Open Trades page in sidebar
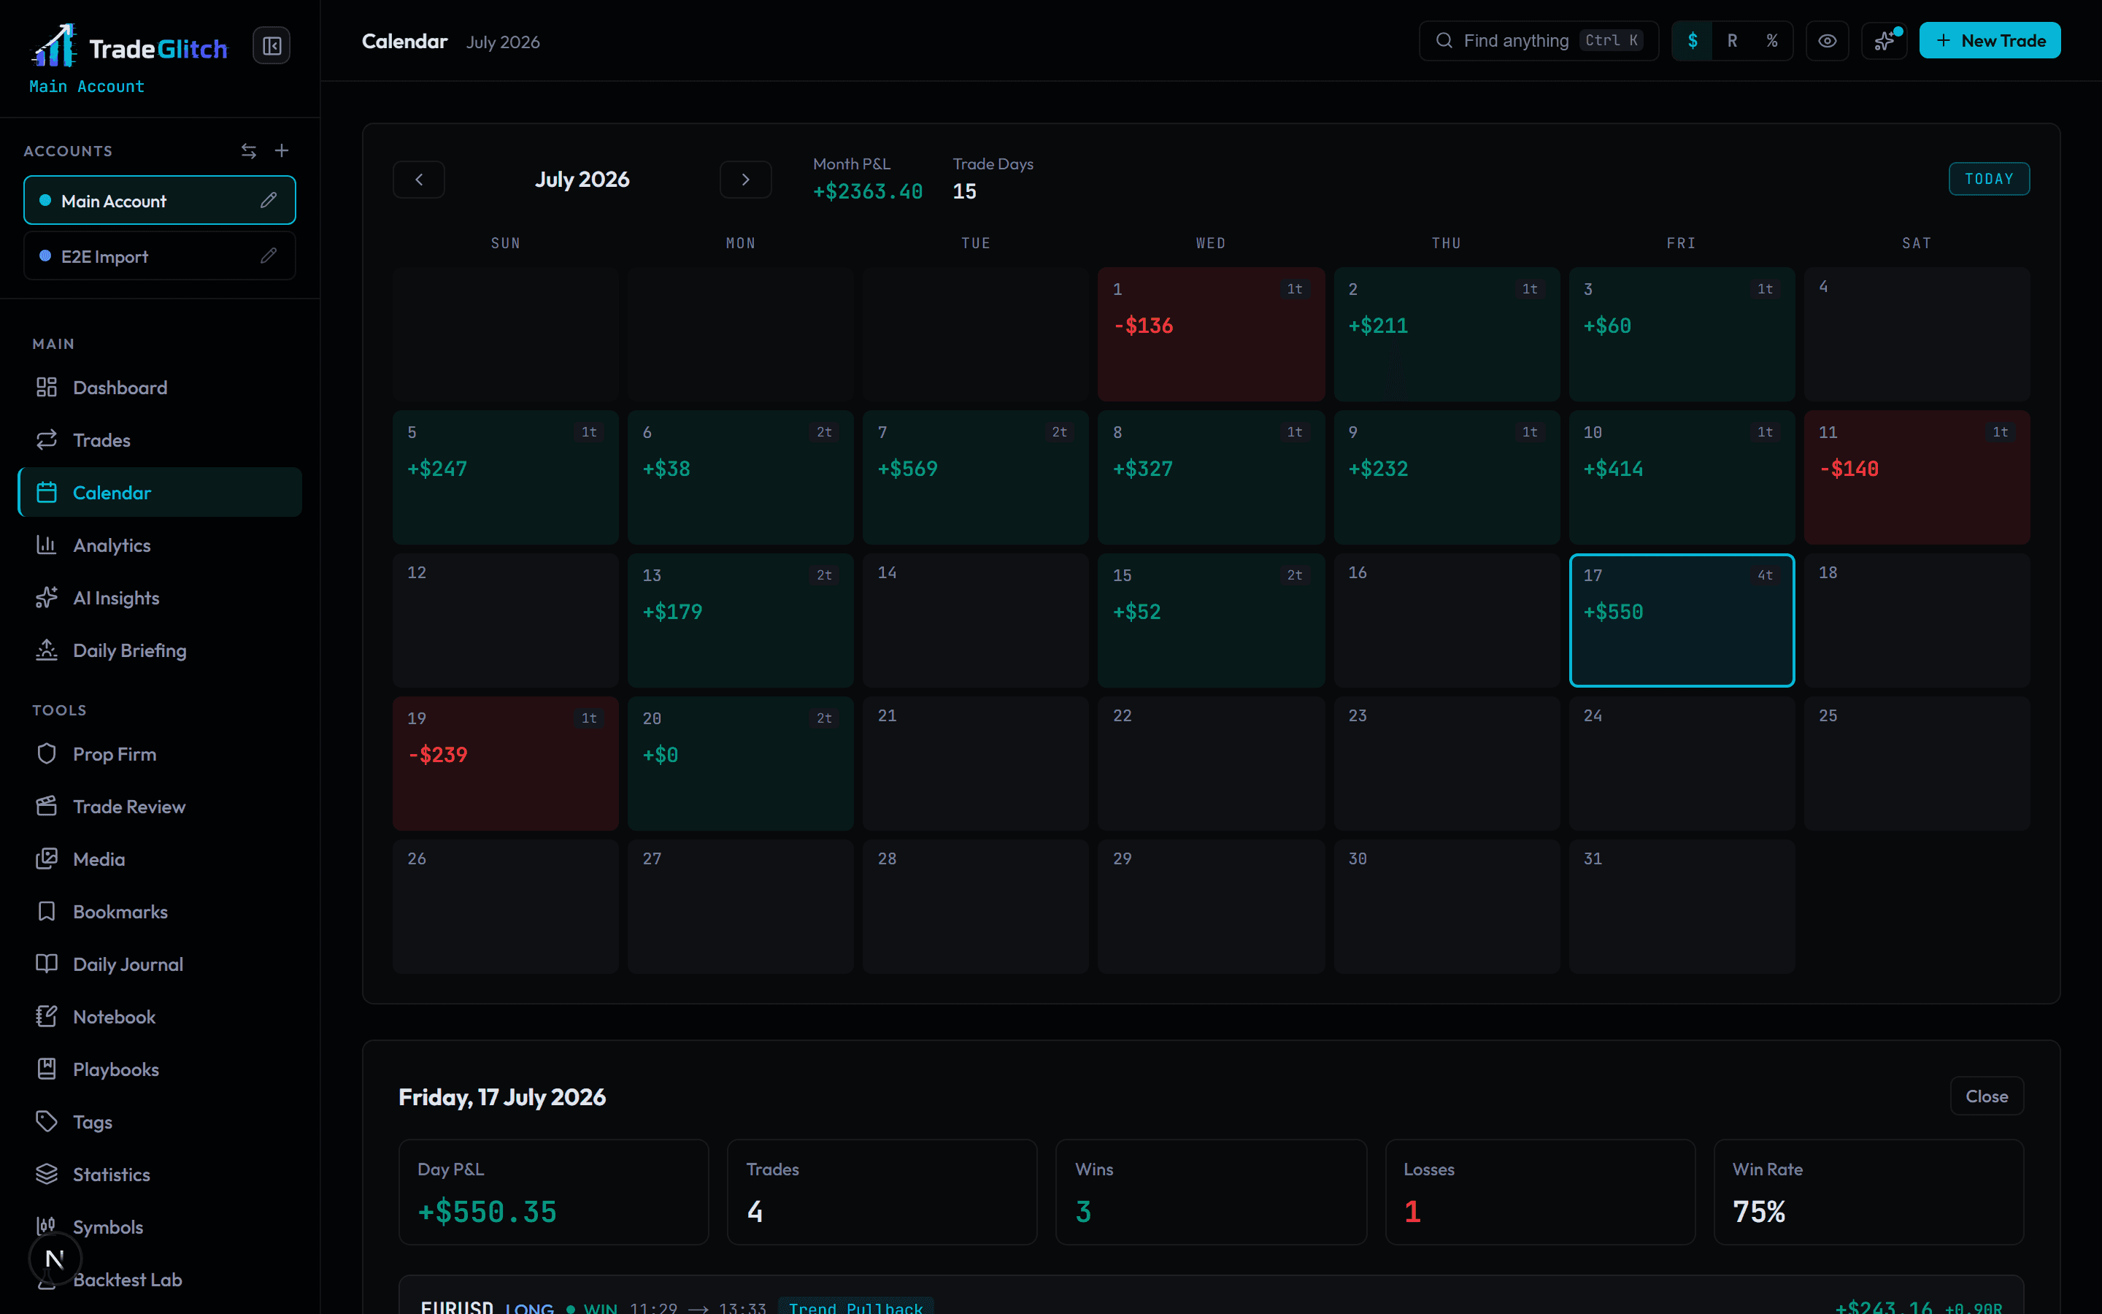The width and height of the screenshot is (2102, 1314). 160,441
